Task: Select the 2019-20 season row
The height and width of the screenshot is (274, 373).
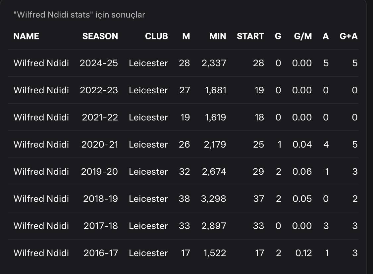Action: tap(183, 171)
